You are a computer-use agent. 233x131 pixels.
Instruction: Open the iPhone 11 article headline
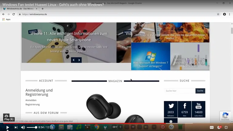pyautogui.click(x=69, y=36)
